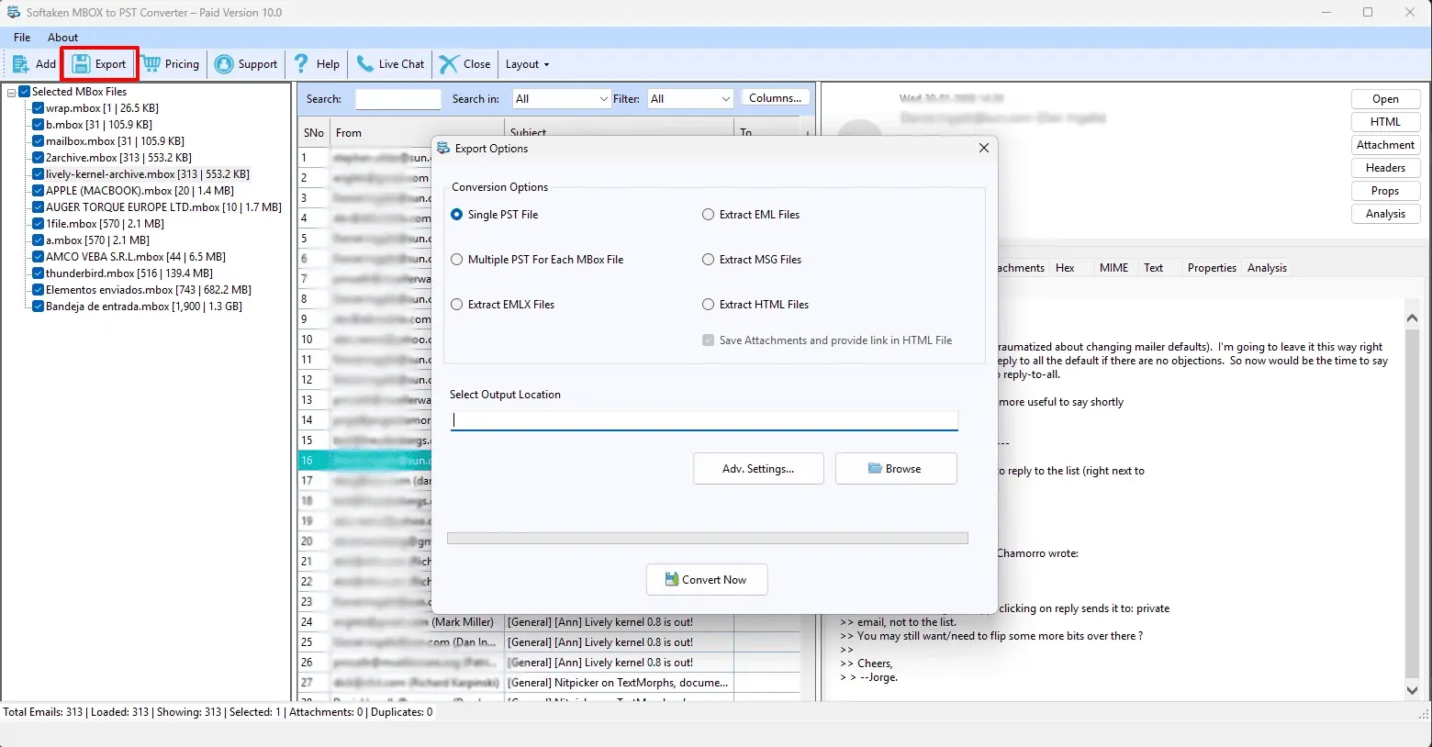This screenshot has height=747, width=1432.
Task: Close the Export Options dialog
Action: (x=984, y=148)
